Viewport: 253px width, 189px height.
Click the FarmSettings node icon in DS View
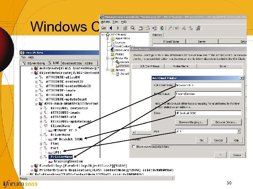pyautogui.click(x=36, y=166)
